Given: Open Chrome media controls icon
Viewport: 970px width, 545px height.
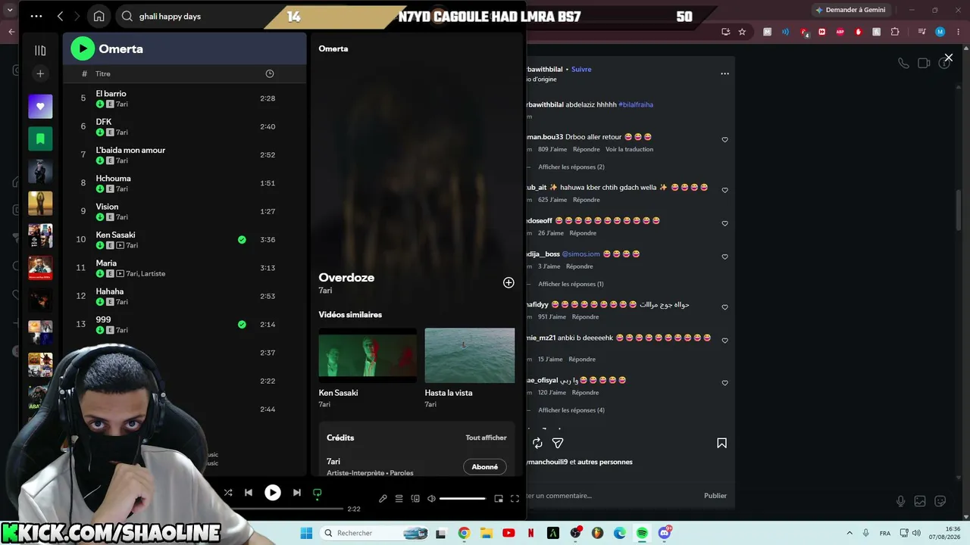Looking at the screenshot, I should pyautogui.click(x=921, y=32).
